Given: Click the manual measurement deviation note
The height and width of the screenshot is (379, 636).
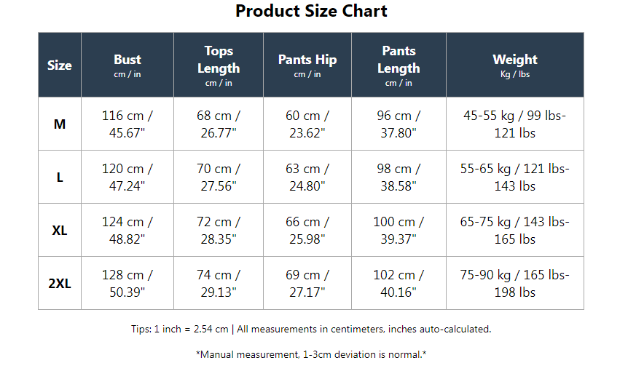Looking at the screenshot, I should [311, 355].
